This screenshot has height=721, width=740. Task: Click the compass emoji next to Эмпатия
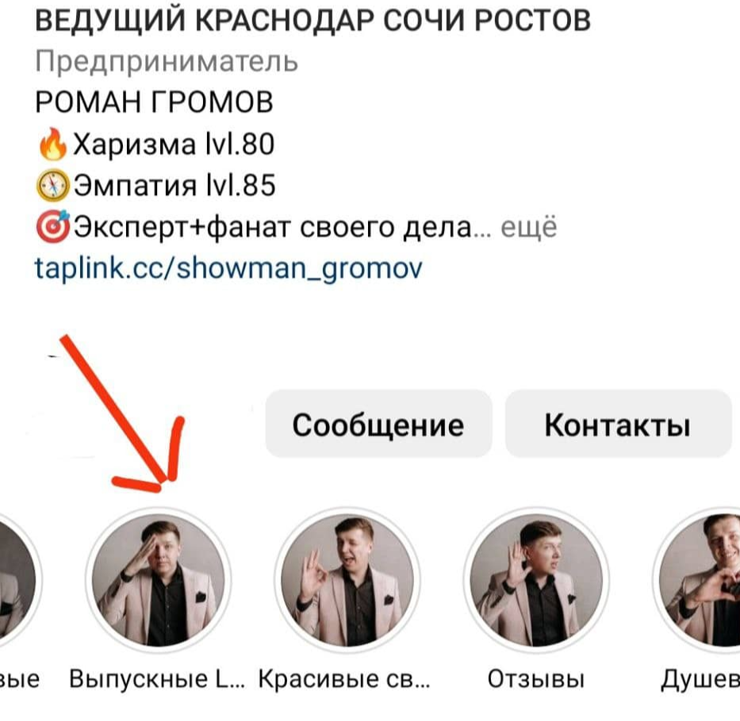[53, 185]
